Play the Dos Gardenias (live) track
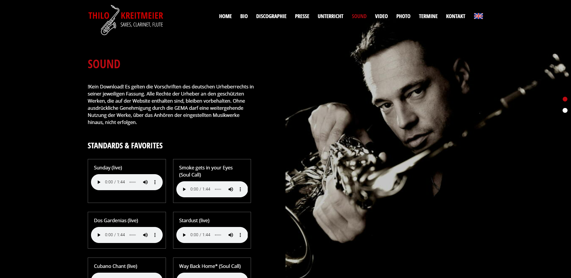Screen dimensions: 571x278 99,235
